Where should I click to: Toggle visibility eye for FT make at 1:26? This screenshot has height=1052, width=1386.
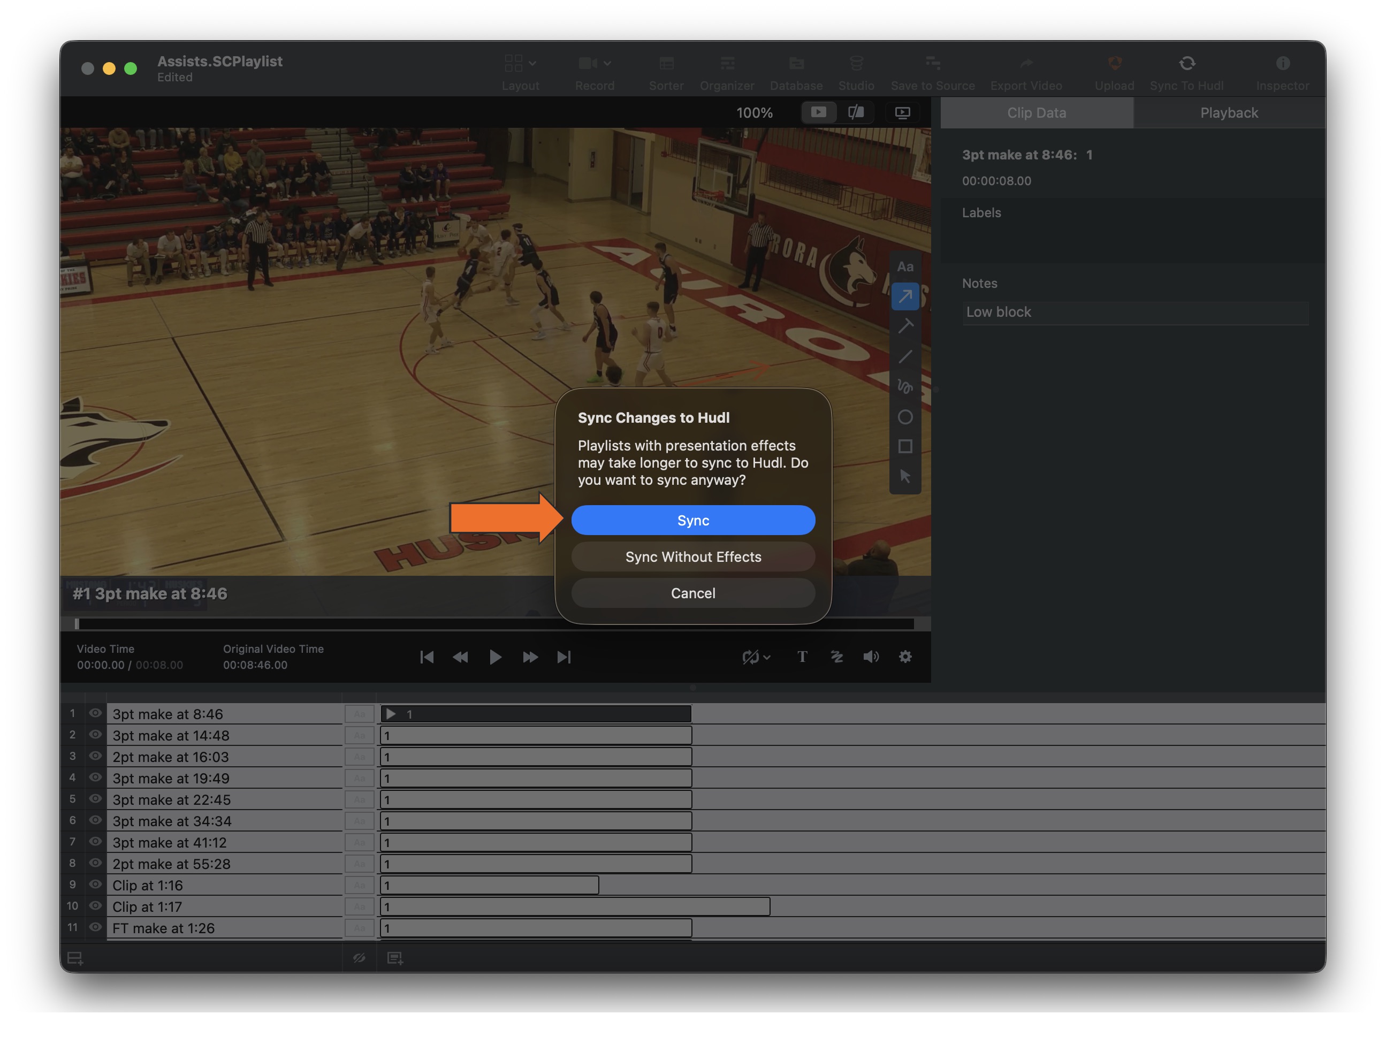pyautogui.click(x=95, y=927)
